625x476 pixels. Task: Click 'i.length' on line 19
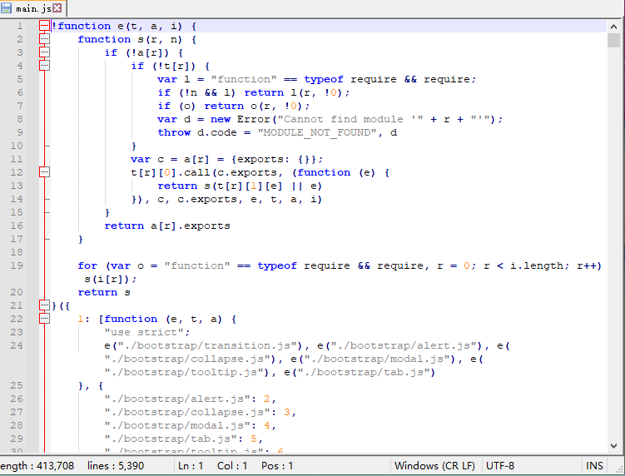click(x=537, y=266)
